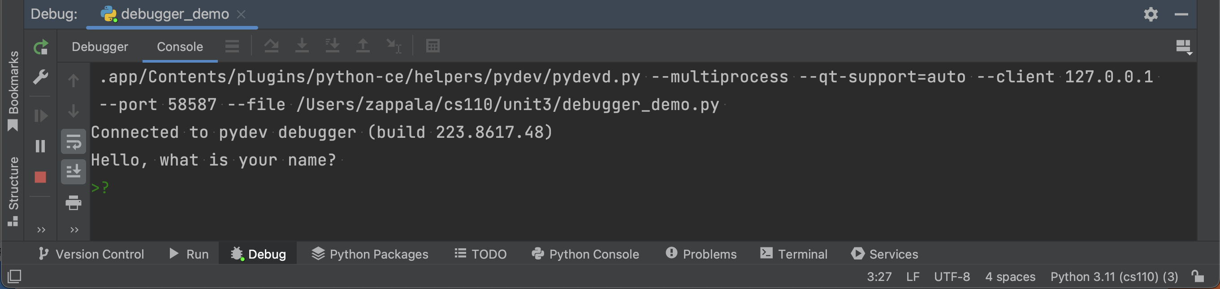This screenshot has width=1220, height=289.
Task: Click the UTF-8 encoding indicator
Action: point(952,277)
